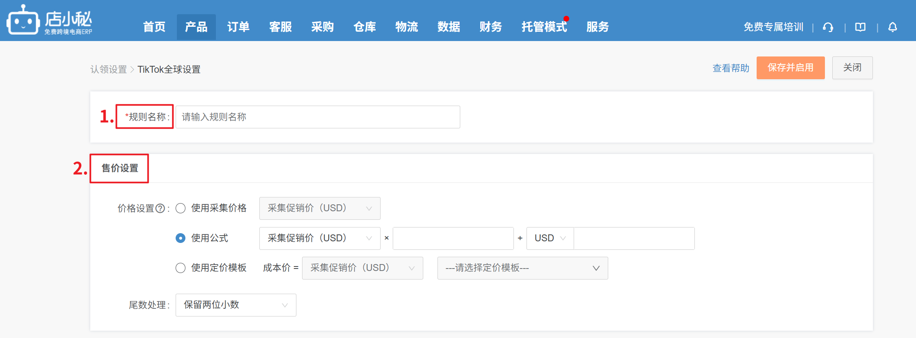Expand the 请选择定价模板 dropdown

coord(522,268)
